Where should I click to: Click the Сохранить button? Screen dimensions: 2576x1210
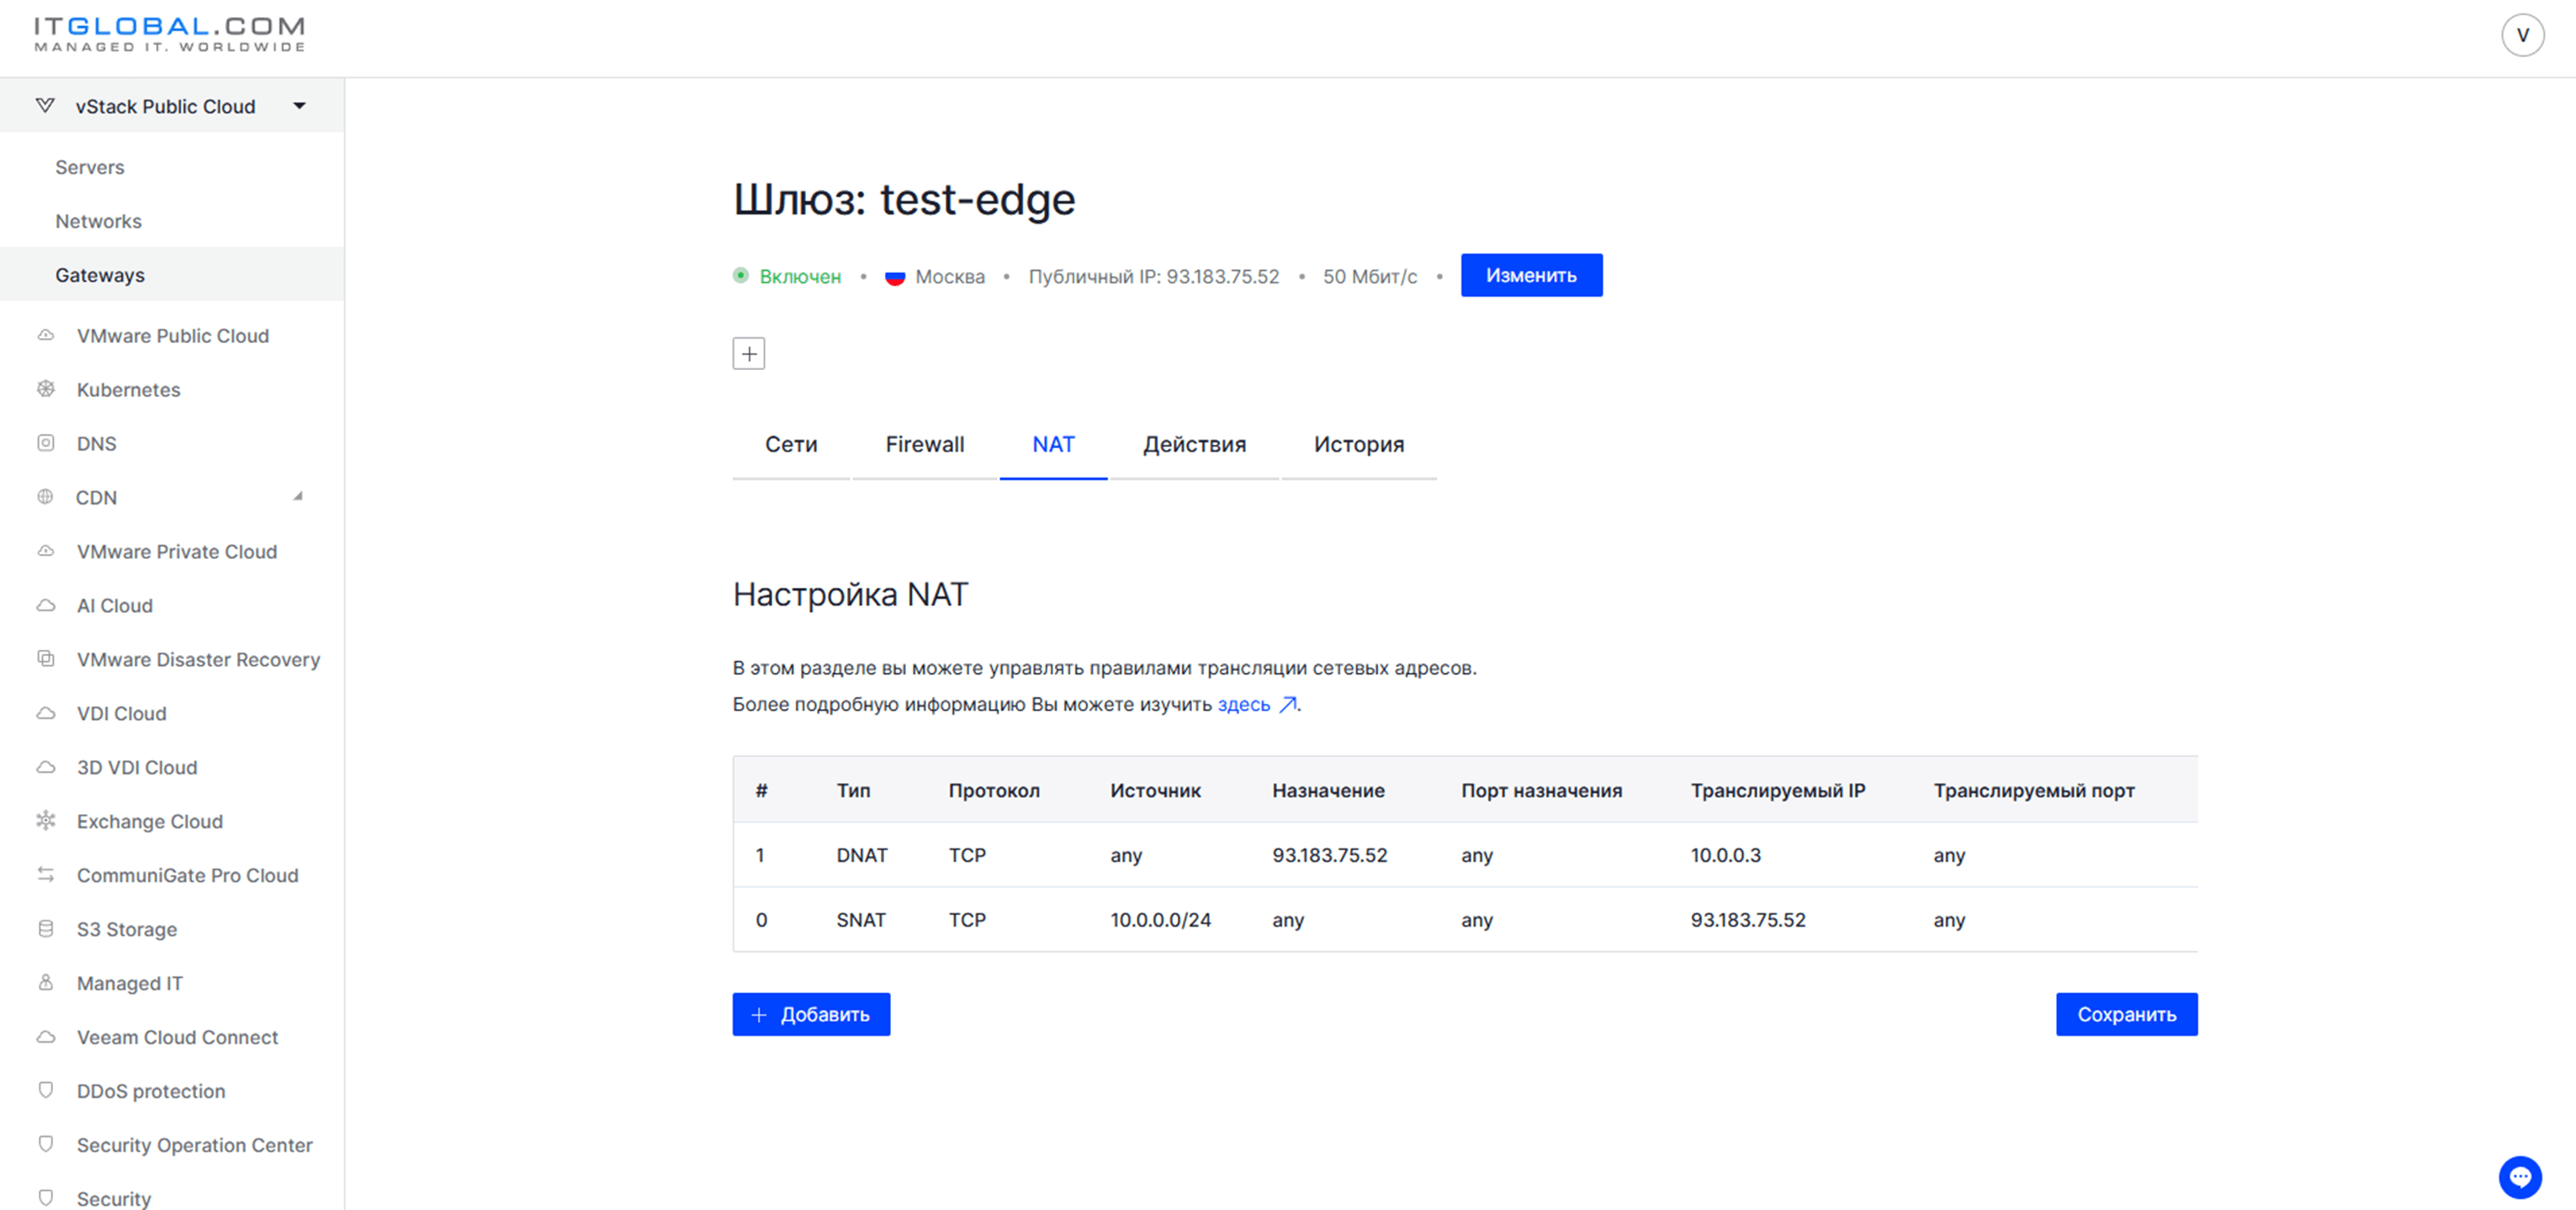[2126, 1014]
